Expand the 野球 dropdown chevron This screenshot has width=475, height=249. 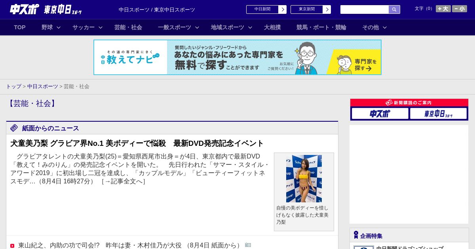pos(59,27)
